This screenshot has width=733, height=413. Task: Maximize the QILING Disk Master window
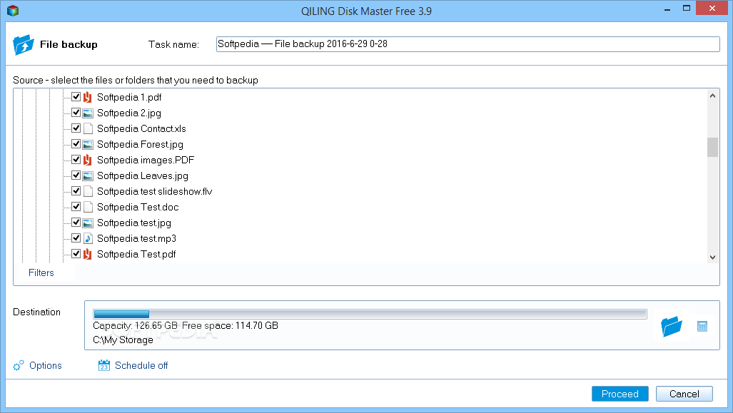[x=687, y=9]
